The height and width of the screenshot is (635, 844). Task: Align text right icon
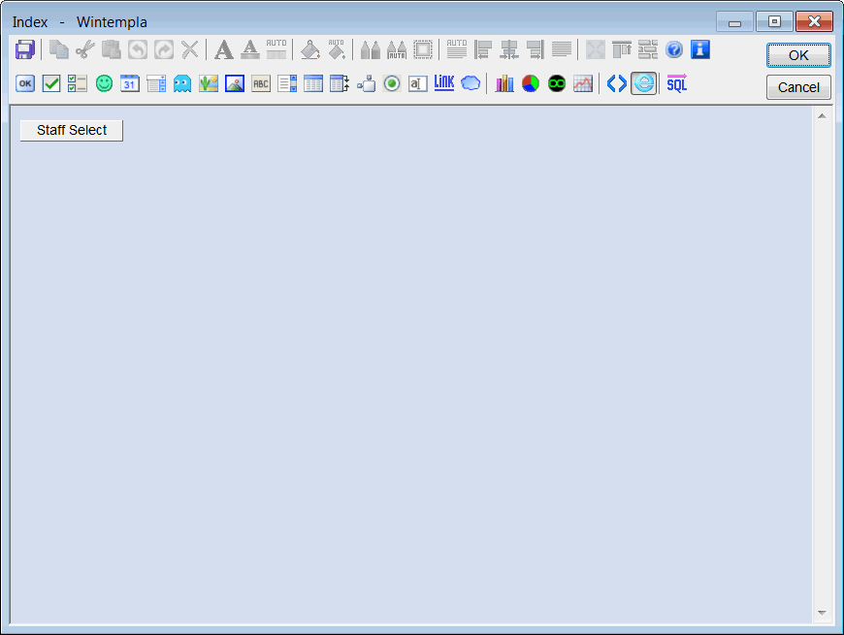tap(536, 50)
